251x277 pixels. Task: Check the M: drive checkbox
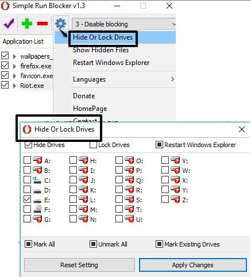point(73,209)
